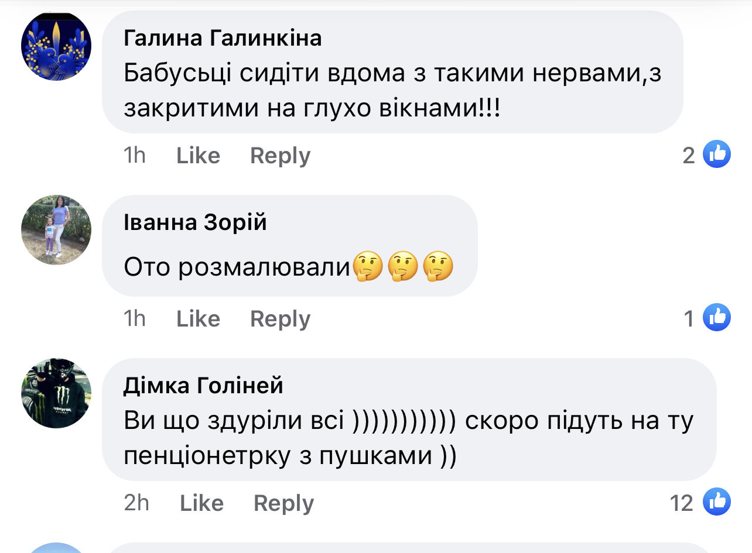Open Дімка Голіней's profile picture
Image resolution: width=752 pixels, height=553 pixels.
pyautogui.click(x=56, y=393)
